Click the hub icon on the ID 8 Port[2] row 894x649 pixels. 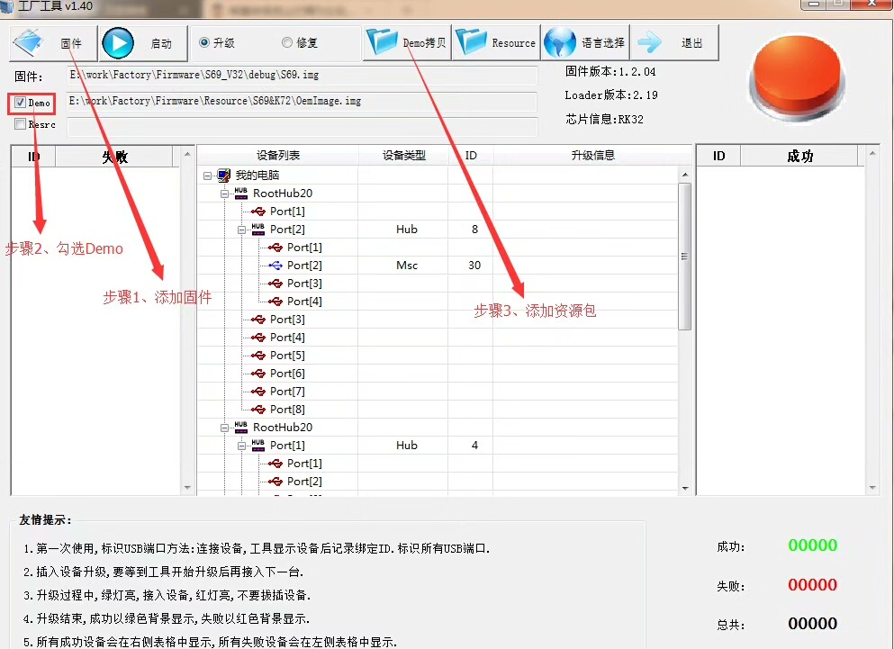(x=257, y=230)
